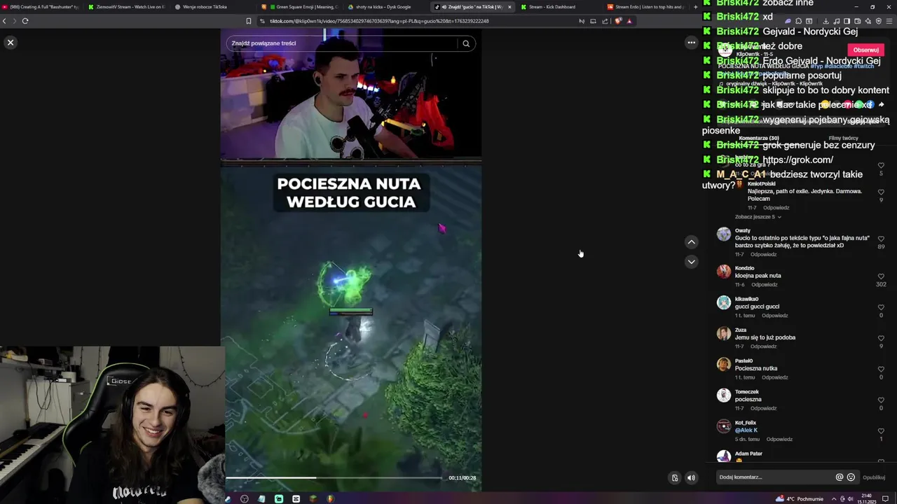This screenshot has height=504, width=897.
Task: Reply to Tomeczek's comment via Odpowiedz
Action: click(764, 408)
